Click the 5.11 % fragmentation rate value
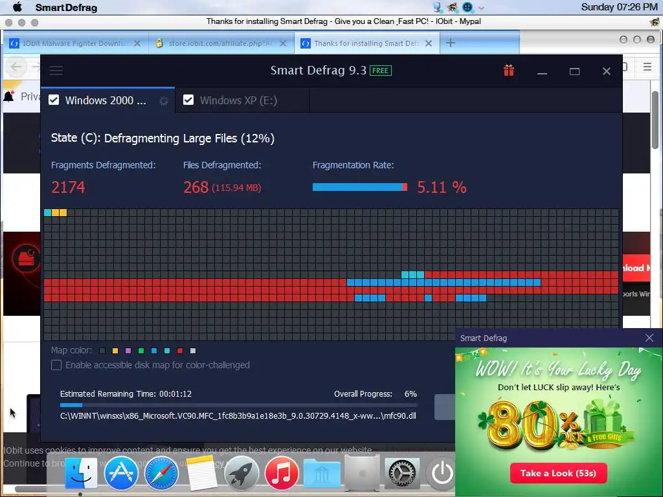 (442, 187)
